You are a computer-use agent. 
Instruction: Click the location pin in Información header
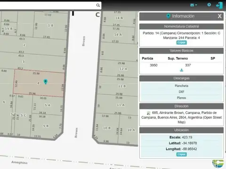pyautogui.click(x=168, y=16)
